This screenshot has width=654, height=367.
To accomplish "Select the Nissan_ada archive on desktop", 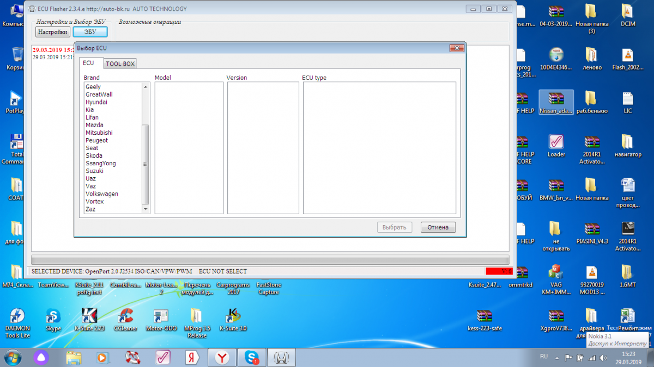I will click(x=556, y=102).
